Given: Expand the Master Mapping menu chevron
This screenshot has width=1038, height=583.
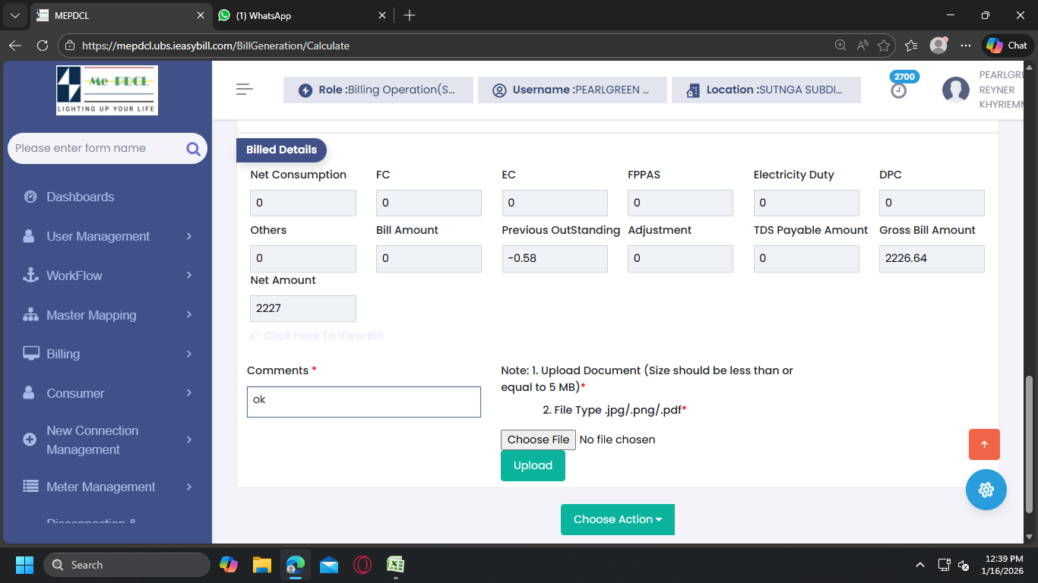Looking at the screenshot, I should pyautogui.click(x=189, y=314).
